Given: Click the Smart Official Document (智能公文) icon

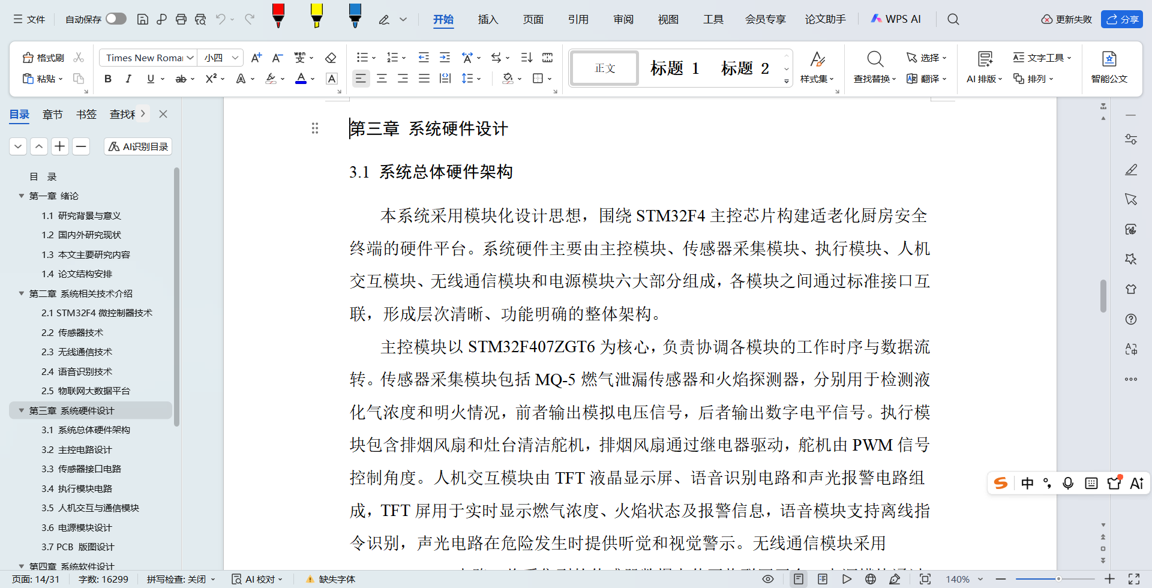Looking at the screenshot, I should [1109, 59].
